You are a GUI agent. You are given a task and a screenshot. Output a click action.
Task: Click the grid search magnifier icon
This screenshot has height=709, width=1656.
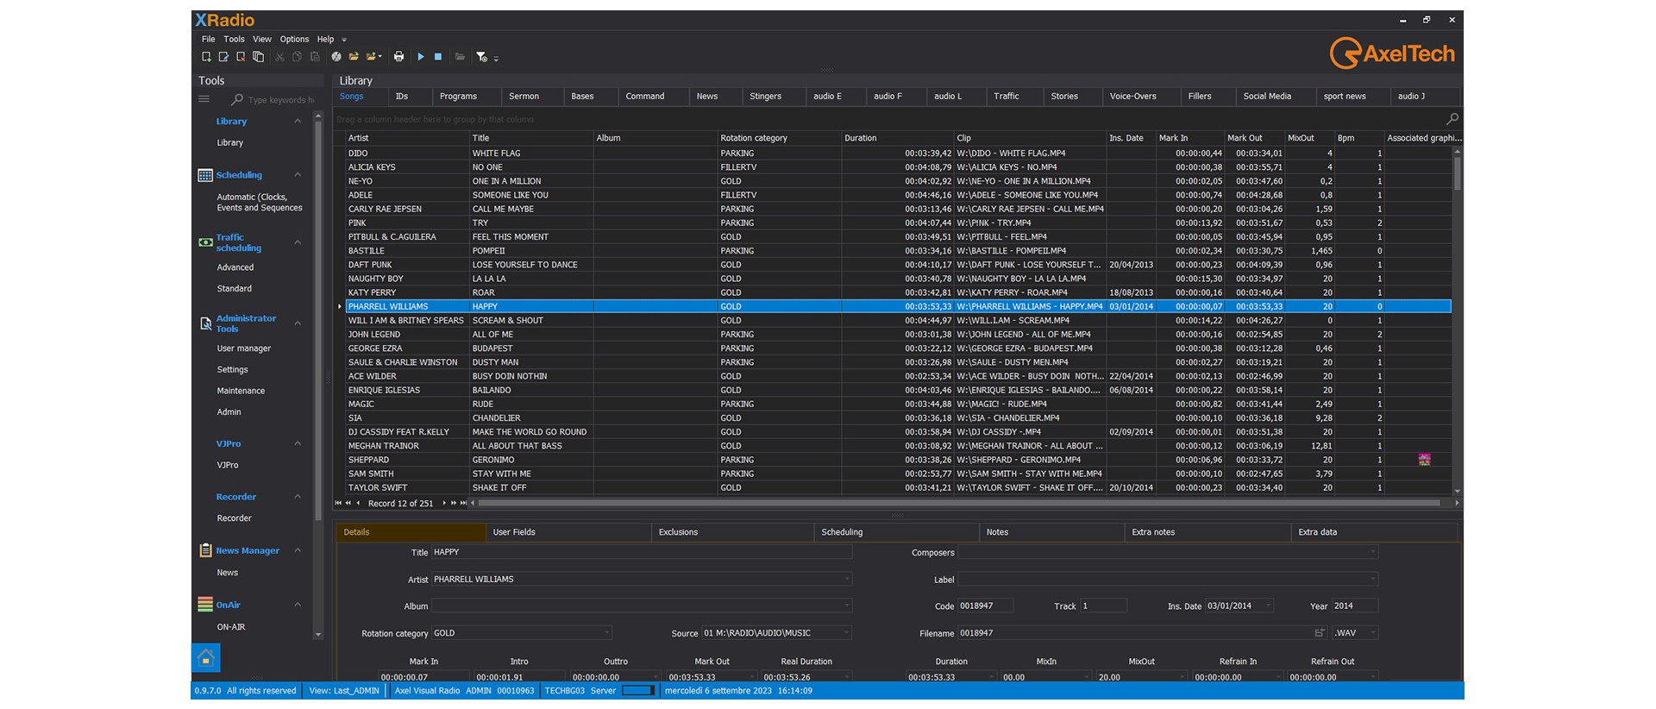[1452, 119]
